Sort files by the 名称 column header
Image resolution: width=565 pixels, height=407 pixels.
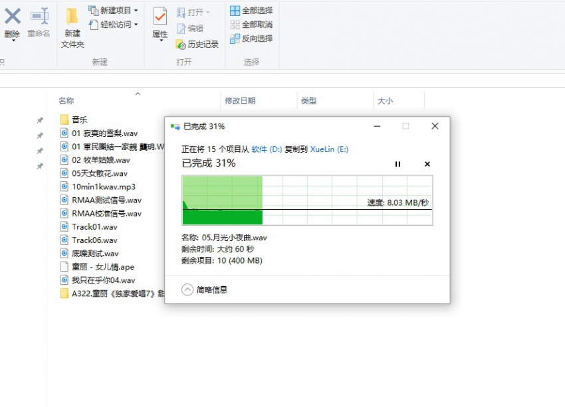(x=64, y=100)
